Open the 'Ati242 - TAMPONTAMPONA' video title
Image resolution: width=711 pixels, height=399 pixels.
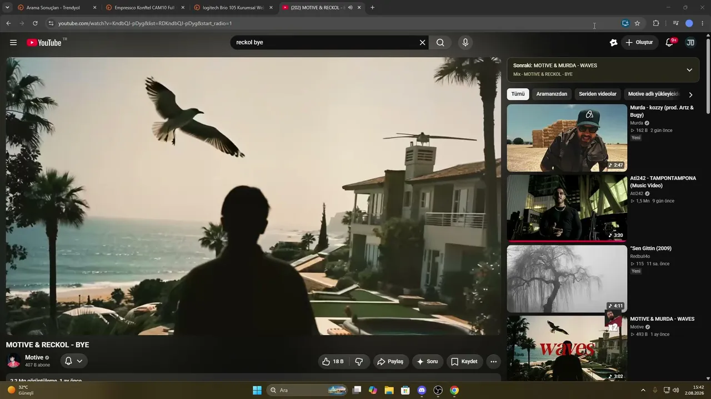tap(663, 182)
